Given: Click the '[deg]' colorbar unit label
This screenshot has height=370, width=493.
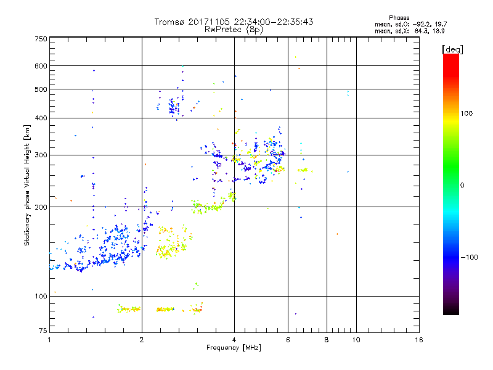Looking at the screenshot, I should [452, 49].
